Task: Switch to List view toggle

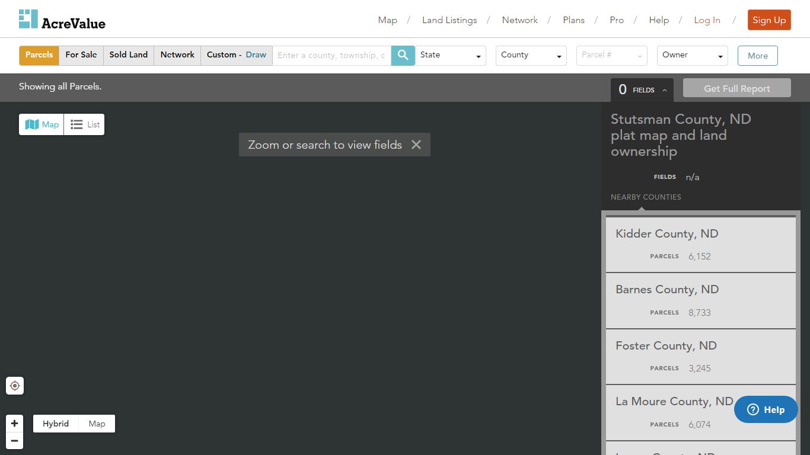Action: 84,124
